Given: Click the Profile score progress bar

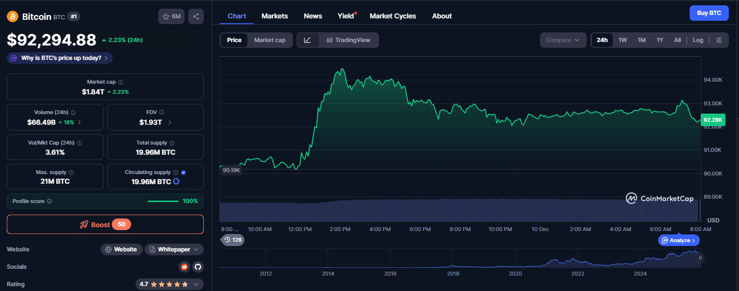Looking at the screenshot, I should pos(163,201).
